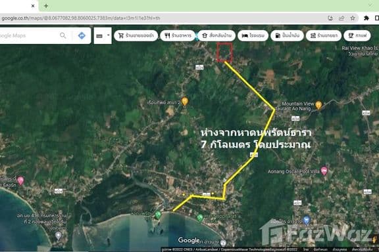Select the groceries chip with cart icon
The image size is (379, 252).
(x=136, y=35)
